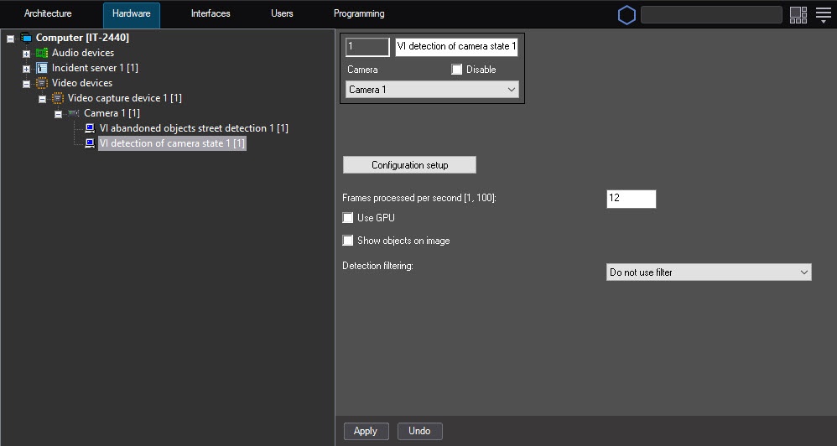Screen dimensions: 837x446
Task: Check the Disable checkbox
Action: tap(457, 70)
